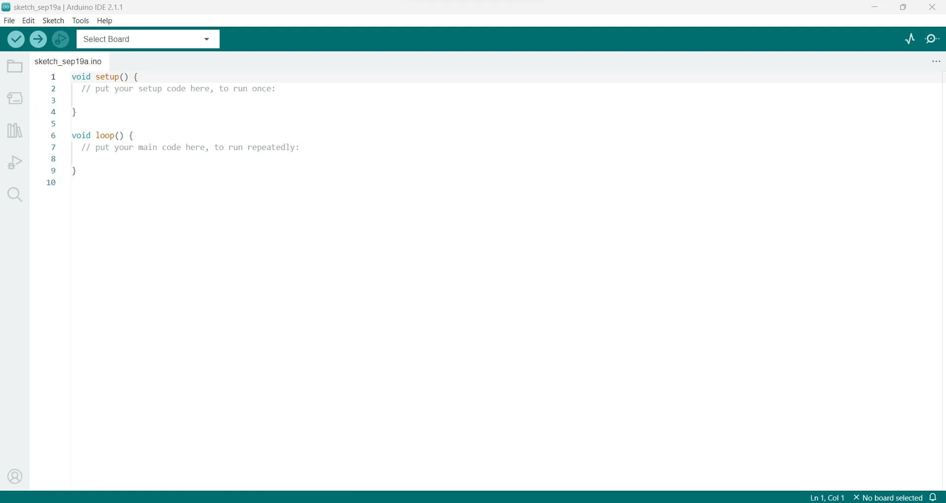Open the Library Manager sidebar panel
The width and height of the screenshot is (946, 503).
tap(15, 130)
